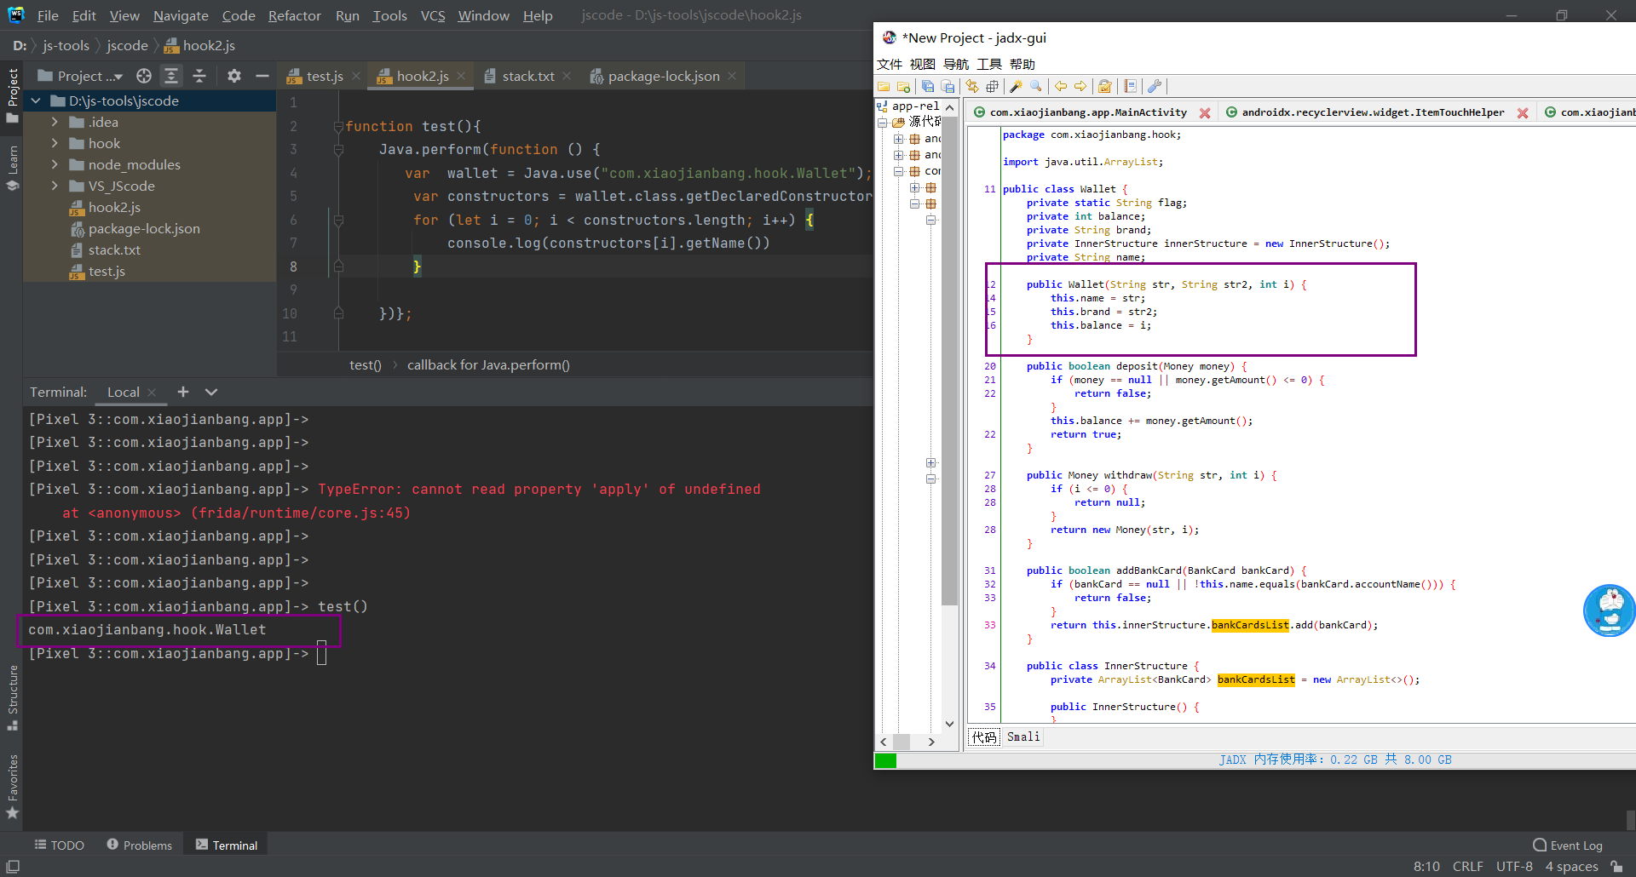Close jadx MainActivity tab with red X

[1205, 112]
